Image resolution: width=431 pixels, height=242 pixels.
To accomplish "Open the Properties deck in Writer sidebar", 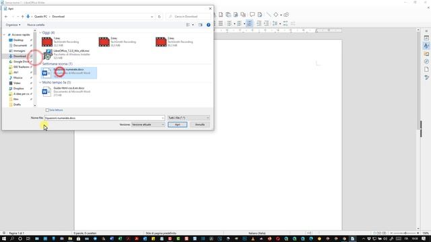I will pyautogui.click(x=426, y=38).
